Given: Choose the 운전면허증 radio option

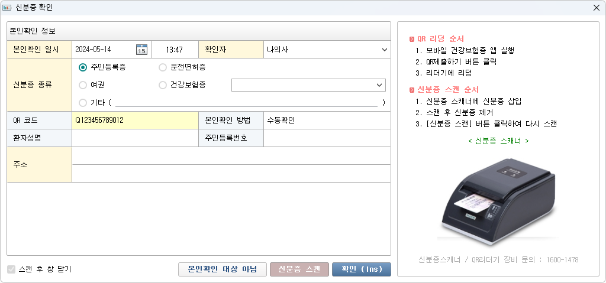Looking at the screenshot, I should 163,67.
